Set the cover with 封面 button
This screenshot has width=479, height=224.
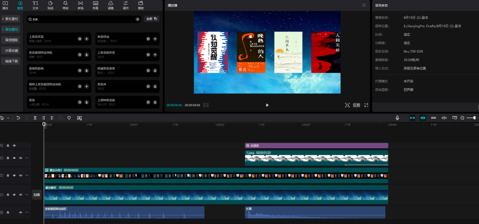(37, 195)
